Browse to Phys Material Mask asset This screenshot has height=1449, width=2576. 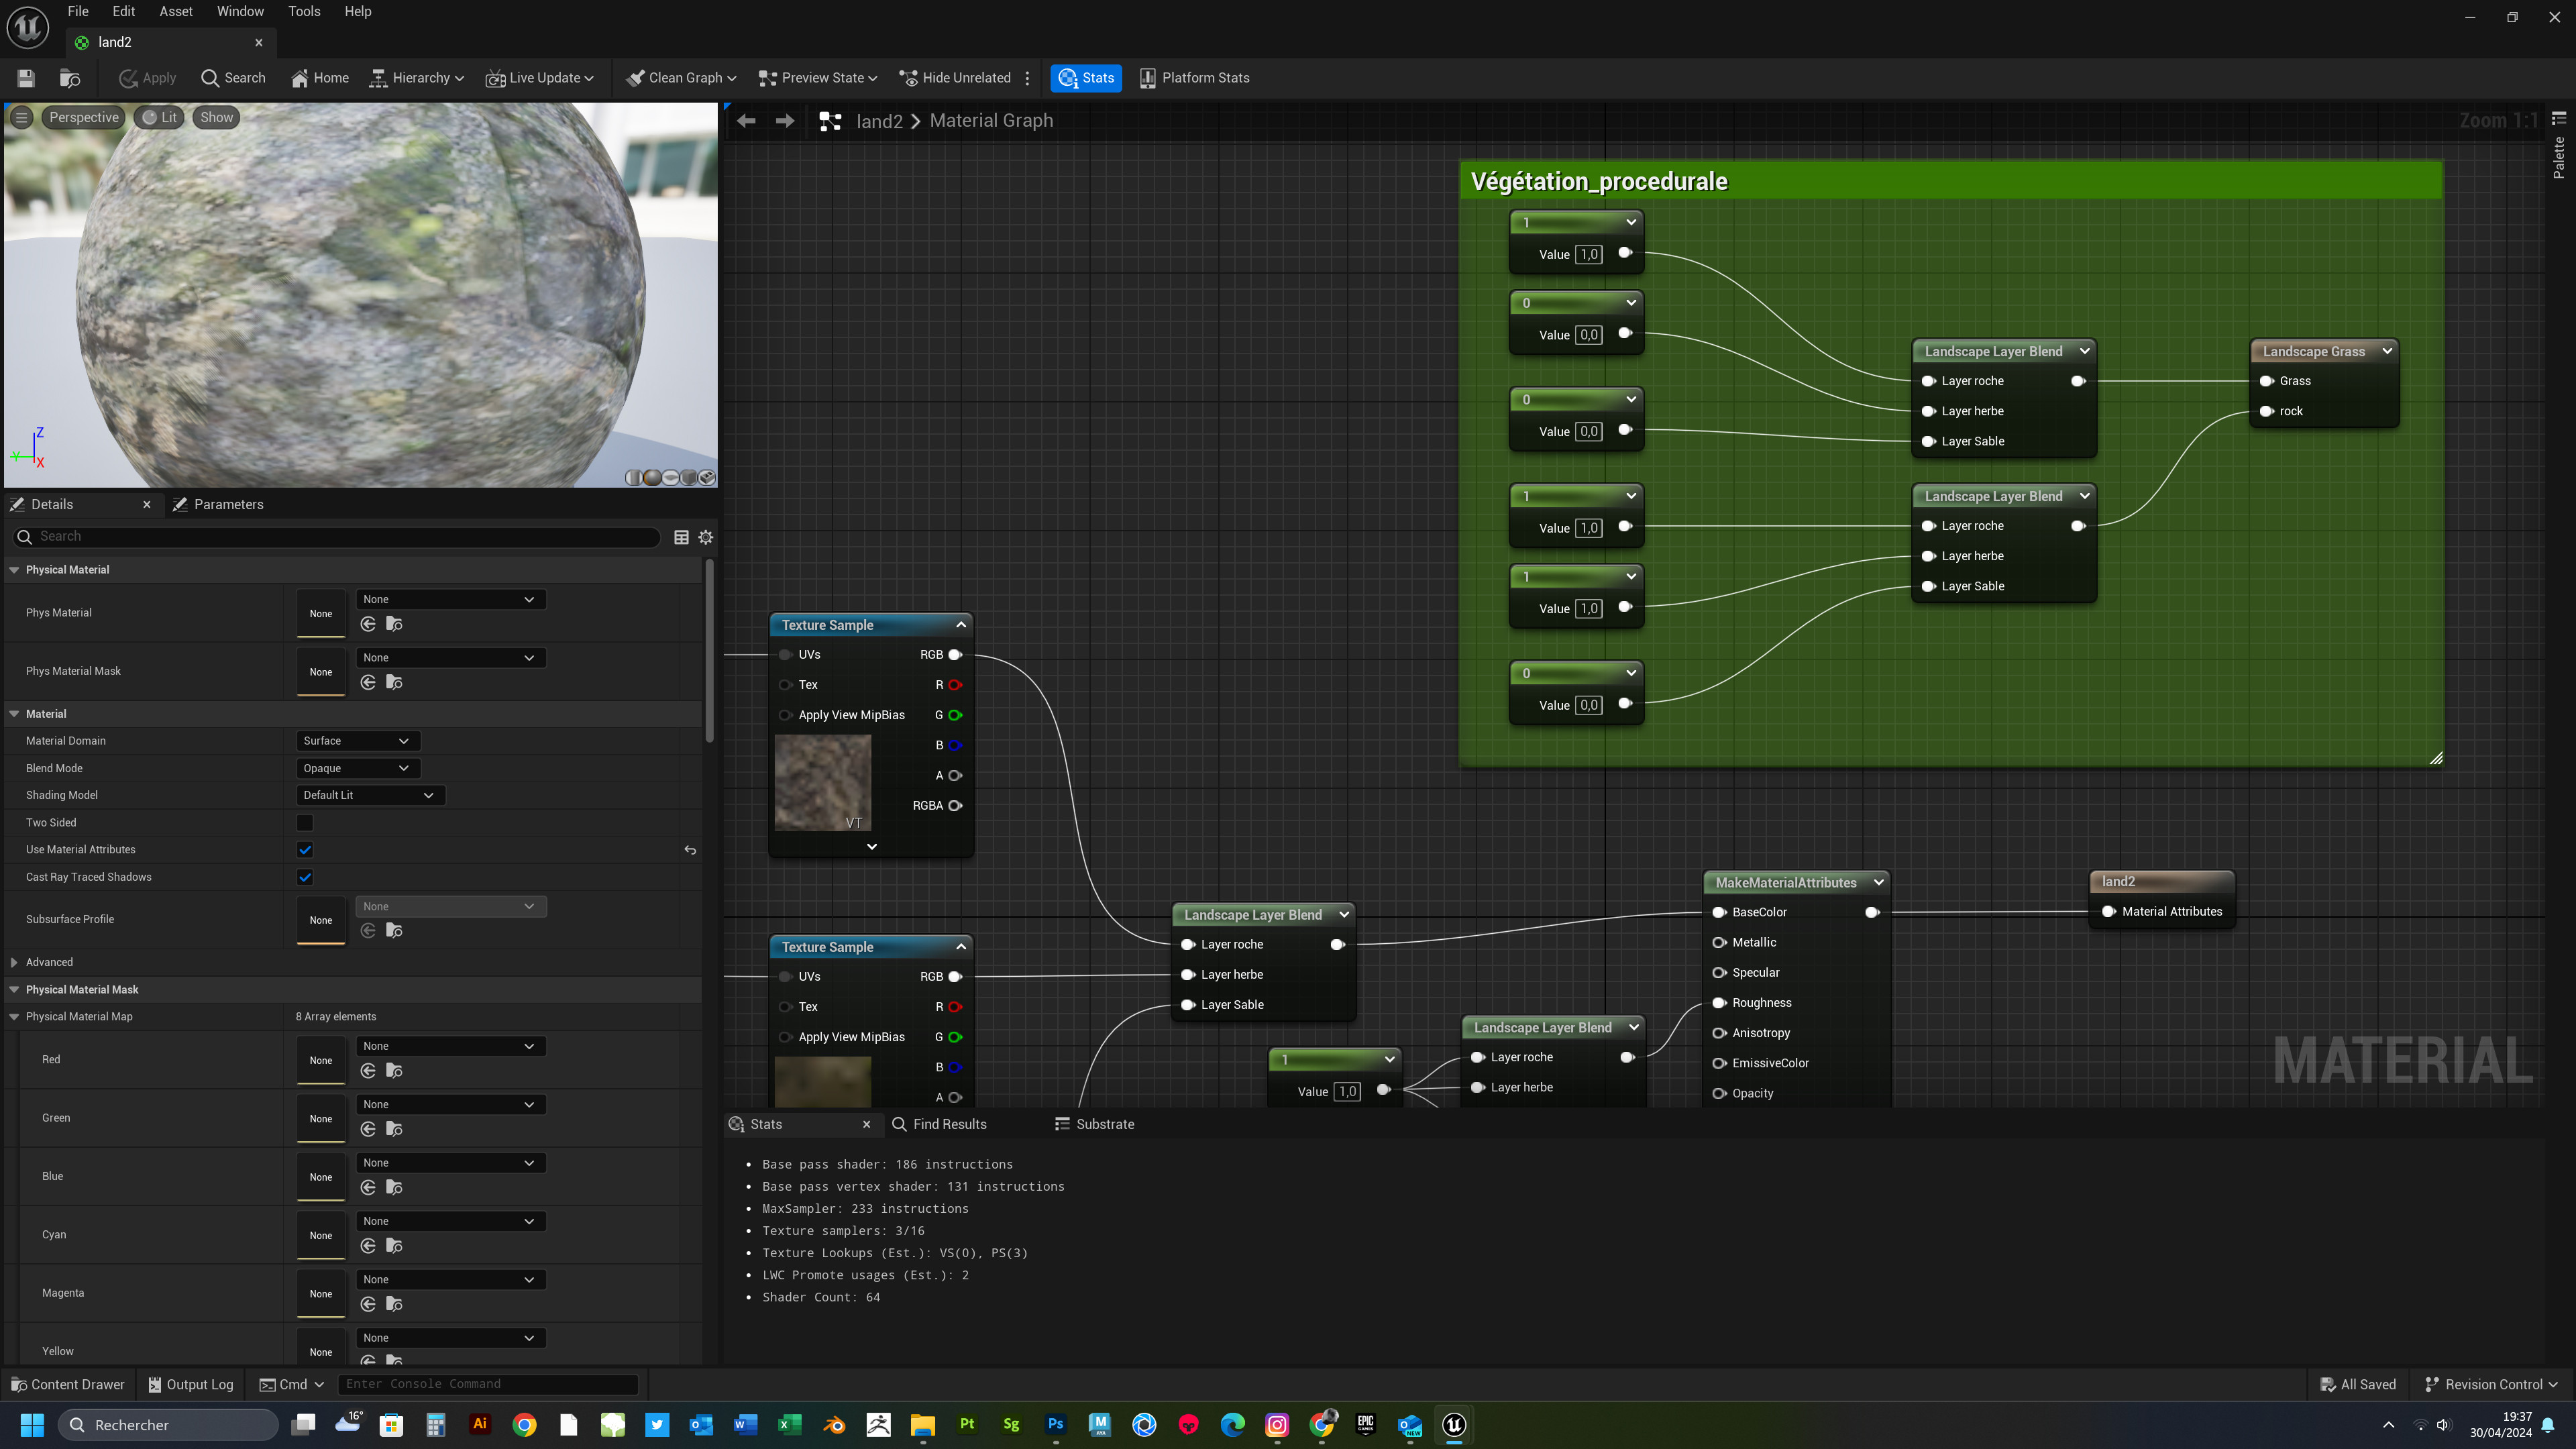(x=394, y=682)
